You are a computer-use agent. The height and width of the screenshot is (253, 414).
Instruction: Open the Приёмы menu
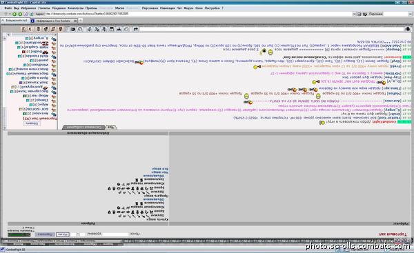91,8
